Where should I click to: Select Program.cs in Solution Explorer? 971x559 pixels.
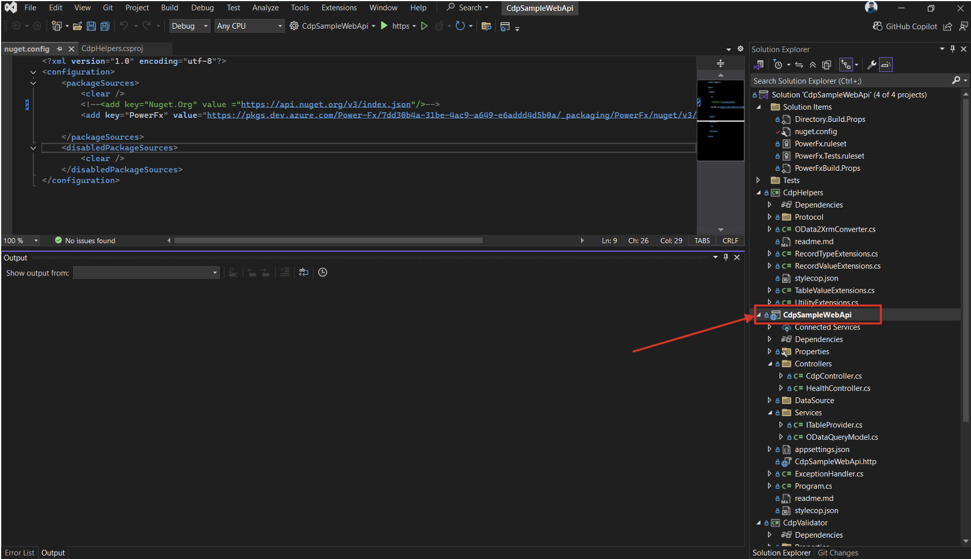pos(813,486)
